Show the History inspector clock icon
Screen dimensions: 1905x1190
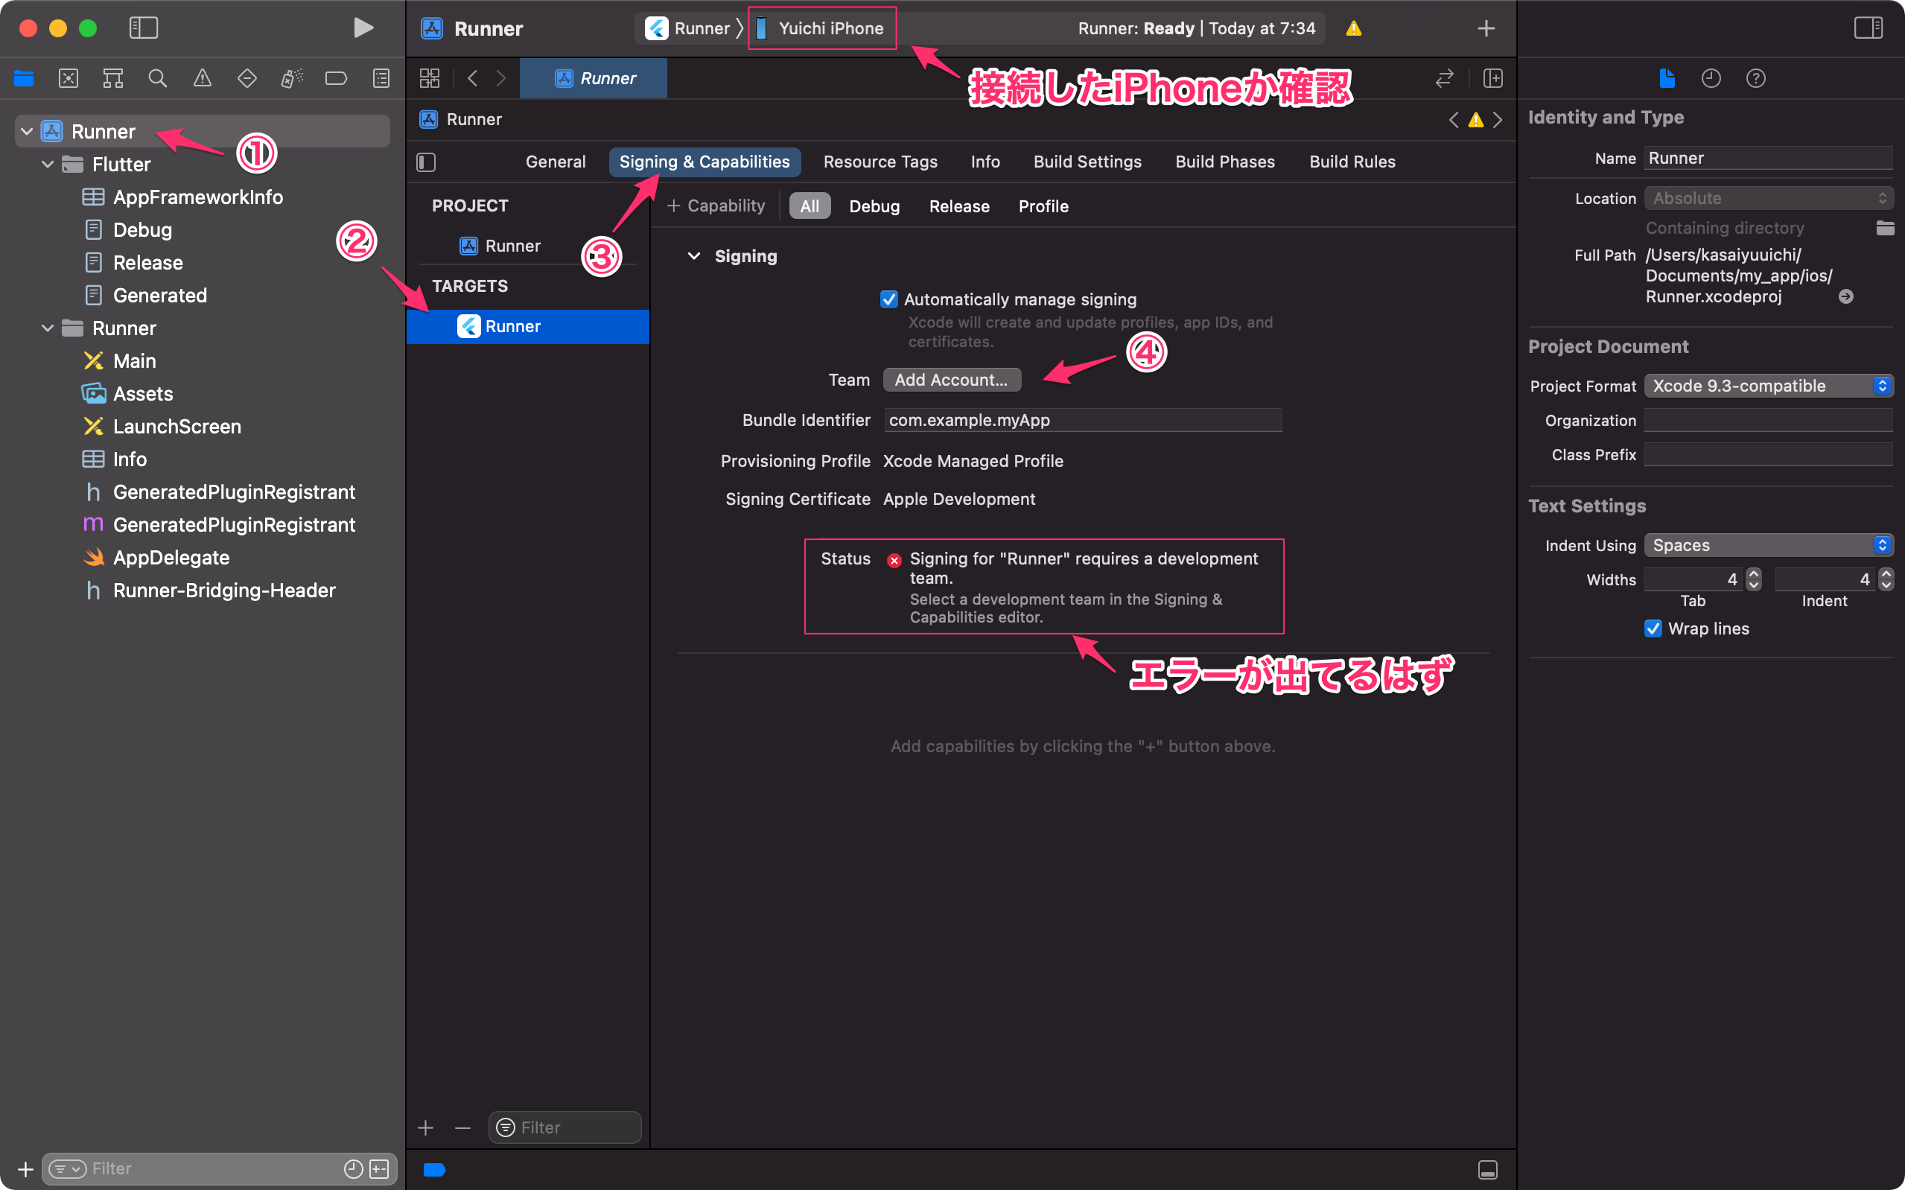[1711, 78]
